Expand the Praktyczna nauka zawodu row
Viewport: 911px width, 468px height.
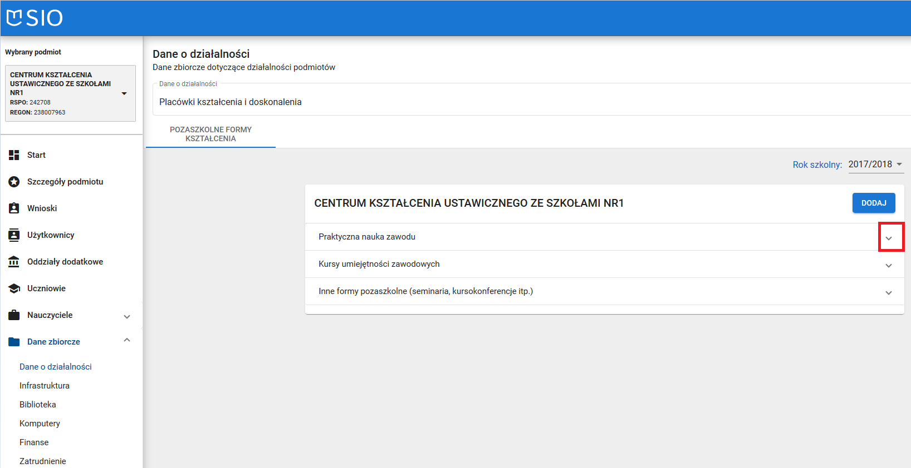click(x=889, y=238)
